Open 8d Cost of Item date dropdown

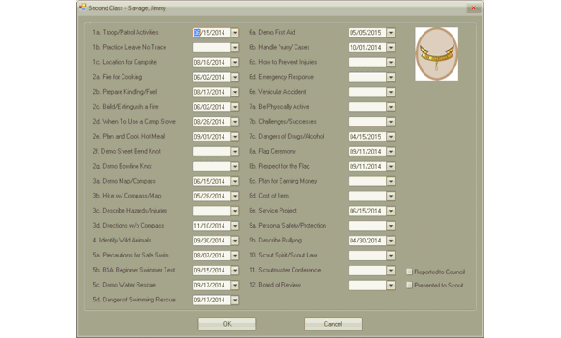391,196
